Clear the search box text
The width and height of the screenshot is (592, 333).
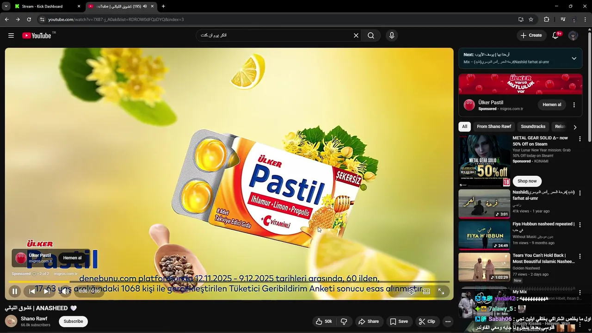tap(356, 36)
